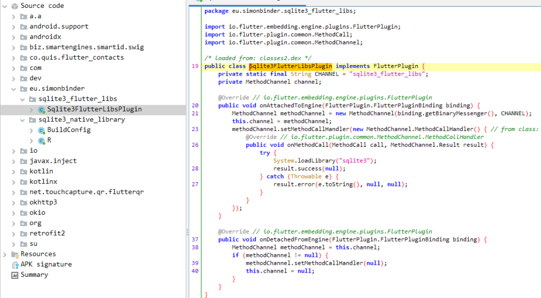Click the BuildConfig class icon
Viewport: 541px width, 298px height.
tap(41, 130)
